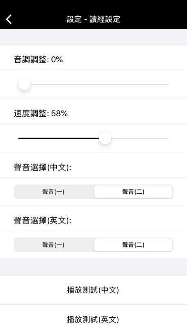
Task: Tap the 設定 - 讀經設定 header title
Action: point(93,19)
